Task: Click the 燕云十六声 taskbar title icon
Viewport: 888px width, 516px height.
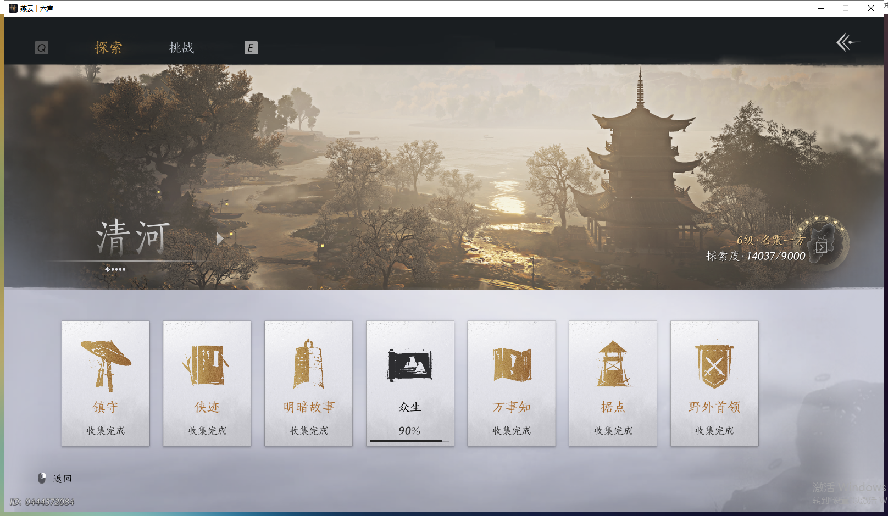Action: coord(14,8)
